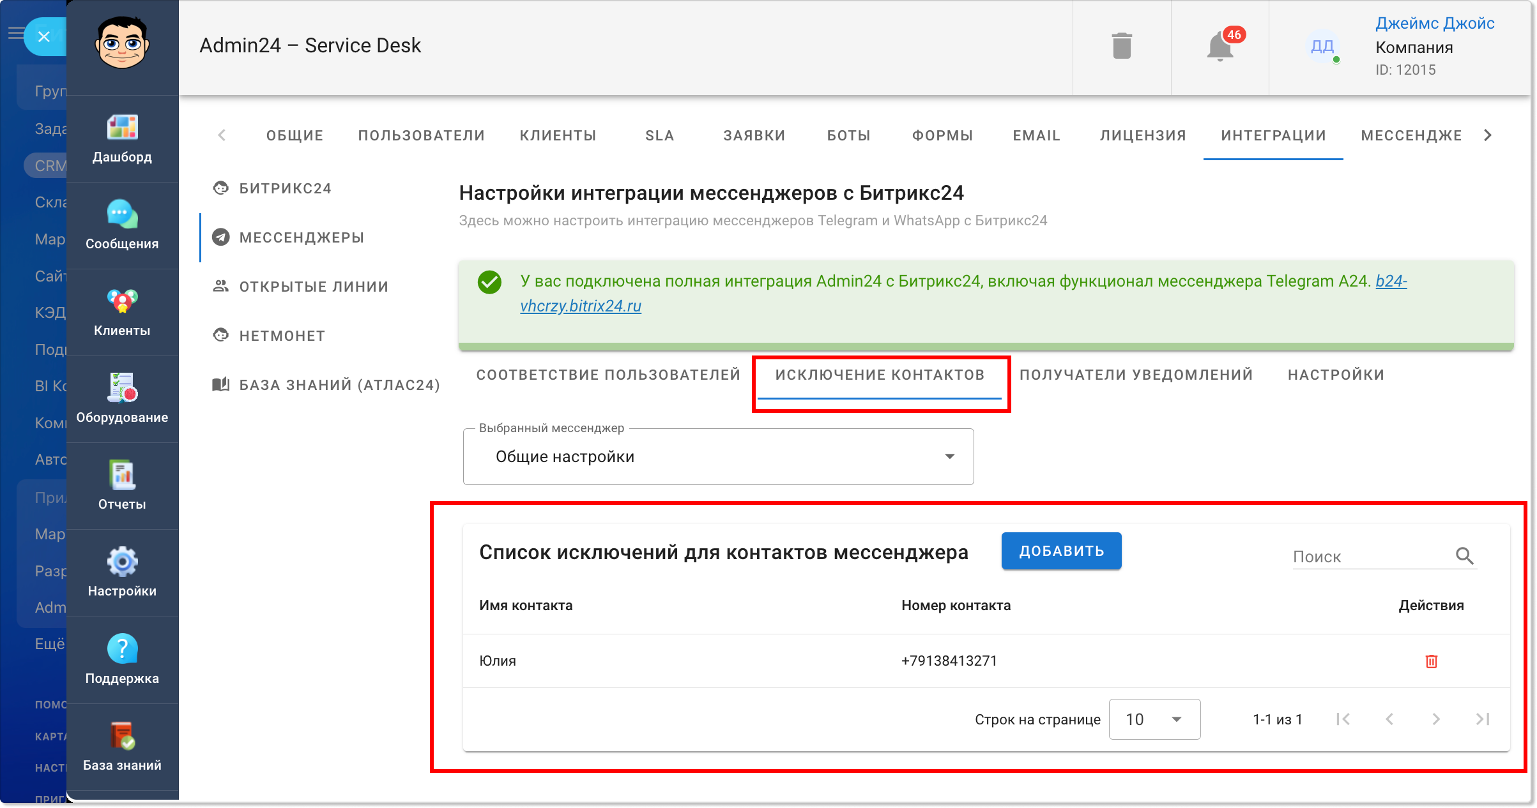Click the Джеймс Джойс profile name

click(1435, 24)
